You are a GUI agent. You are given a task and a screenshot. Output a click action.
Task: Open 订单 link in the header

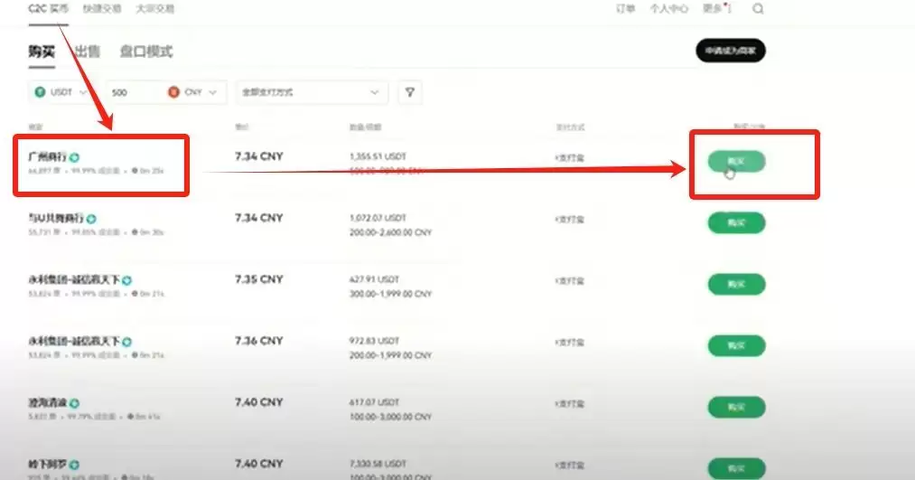click(x=625, y=9)
